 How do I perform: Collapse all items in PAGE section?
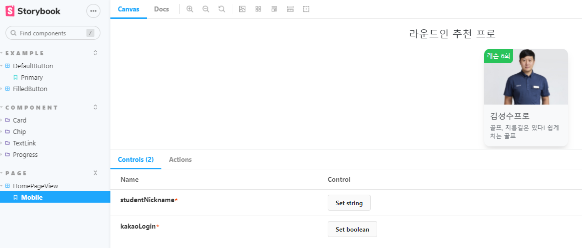click(x=95, y=173)
